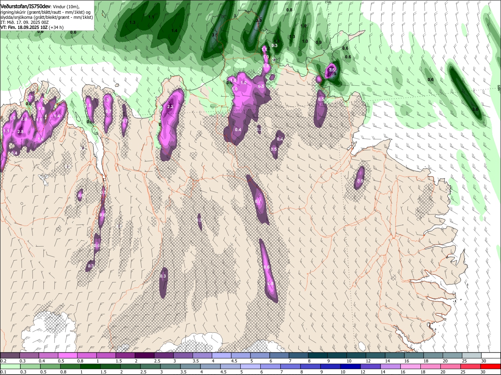
Task: Pick the pink 18 swatch in lower legend row
Action: pyautogui.click(x=431, y=366)
